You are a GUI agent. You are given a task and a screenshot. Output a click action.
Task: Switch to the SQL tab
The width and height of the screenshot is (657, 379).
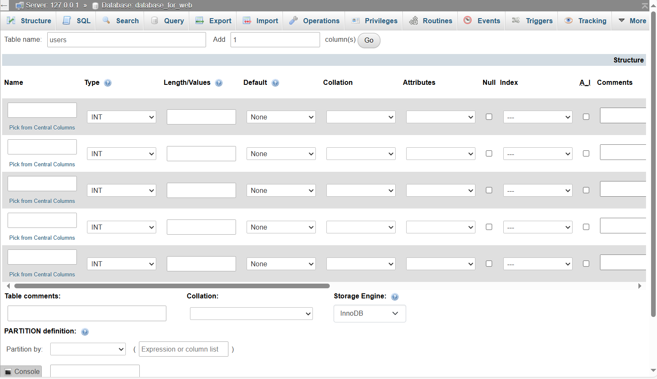pyautogui.click(x=77, y=21)
